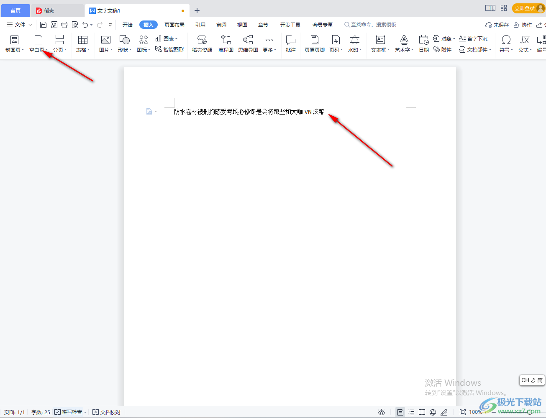Open Print Preview from quick access toolbar
Image resolution: width=546 pixels, height=418 pixels.
click(75, 25)
